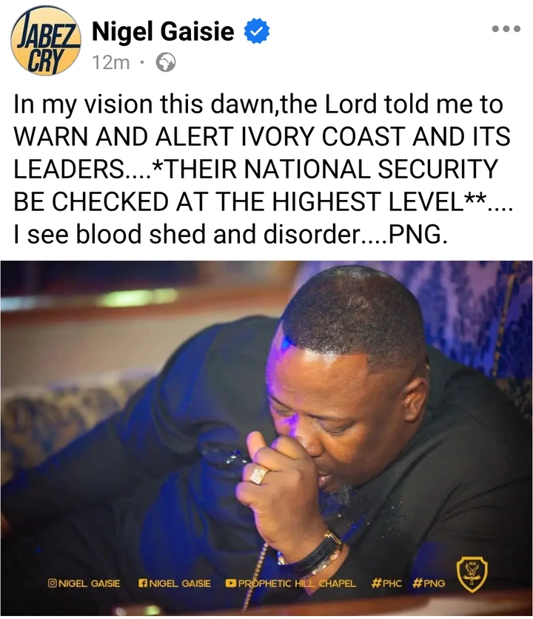Open the post's 12m timestamp
The image size is (533, 619).
(x=111, y=62)
